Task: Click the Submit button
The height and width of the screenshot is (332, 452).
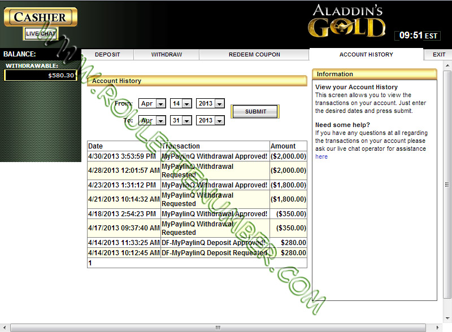Action: click(x=255, y=112)
